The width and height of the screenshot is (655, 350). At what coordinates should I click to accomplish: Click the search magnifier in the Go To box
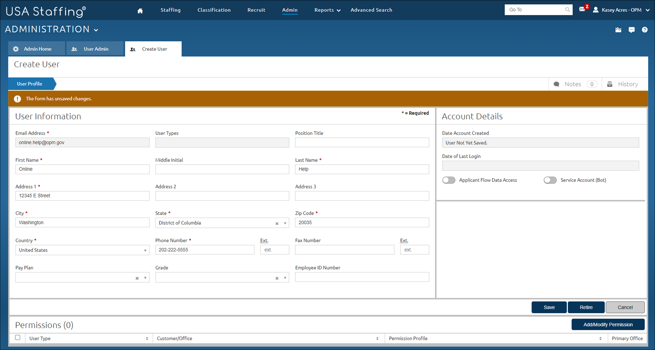click(568, 10)
